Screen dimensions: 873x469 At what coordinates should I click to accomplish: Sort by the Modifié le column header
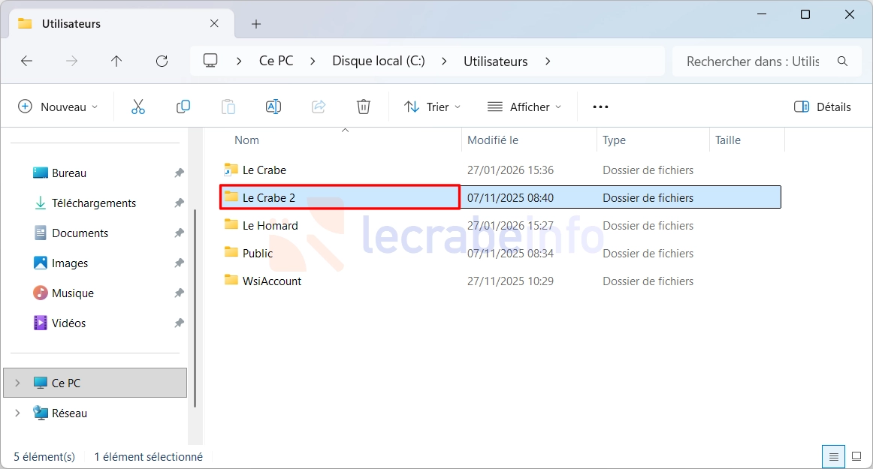pos(493,140)
